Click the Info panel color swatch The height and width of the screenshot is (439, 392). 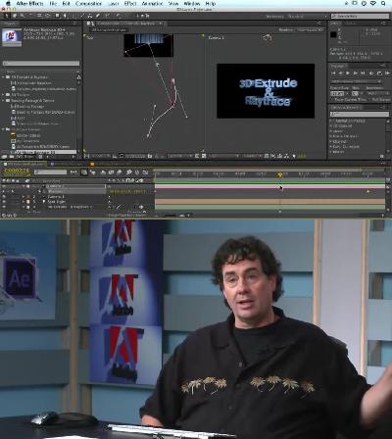pos(333,34)
